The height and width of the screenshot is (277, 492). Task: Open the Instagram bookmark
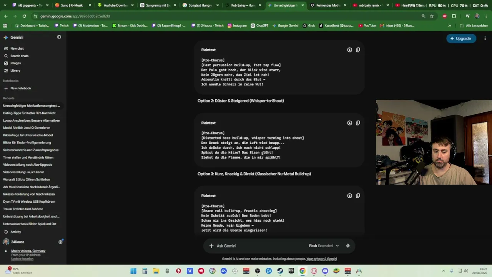(237, 26)
